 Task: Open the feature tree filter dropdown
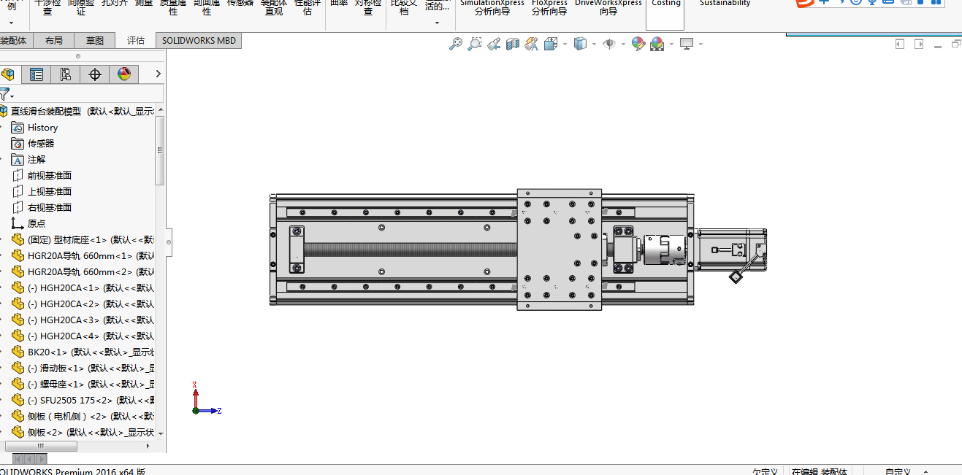pyautogui.click(x=7, y=95)
